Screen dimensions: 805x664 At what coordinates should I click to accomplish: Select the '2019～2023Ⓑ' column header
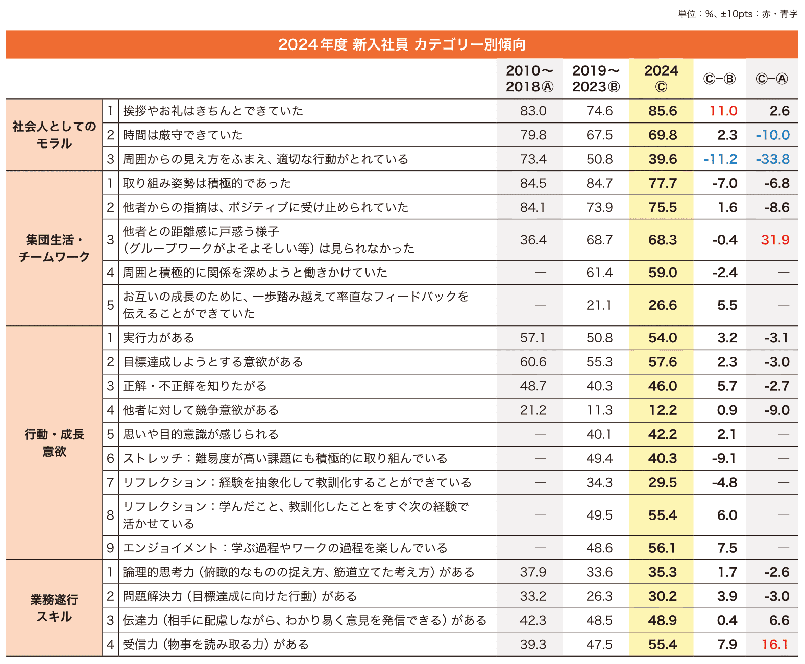point(596,79)
